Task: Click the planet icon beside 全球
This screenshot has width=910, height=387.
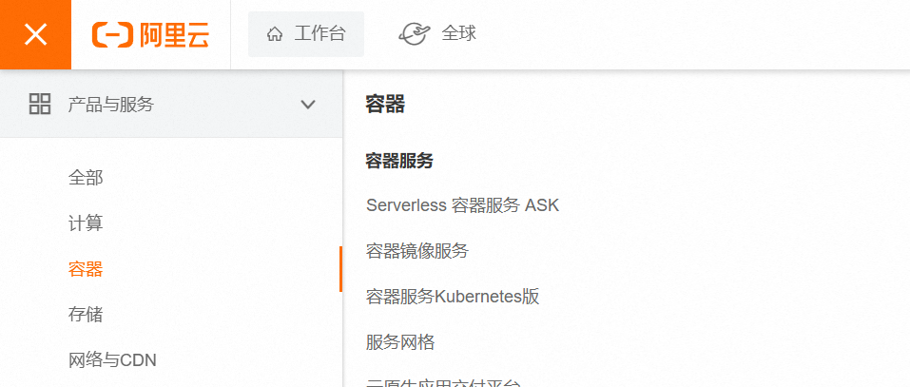Action: click(415, 34)
